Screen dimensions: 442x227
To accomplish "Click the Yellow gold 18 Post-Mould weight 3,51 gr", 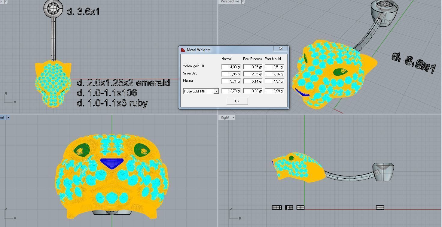I will pos(274,67).
